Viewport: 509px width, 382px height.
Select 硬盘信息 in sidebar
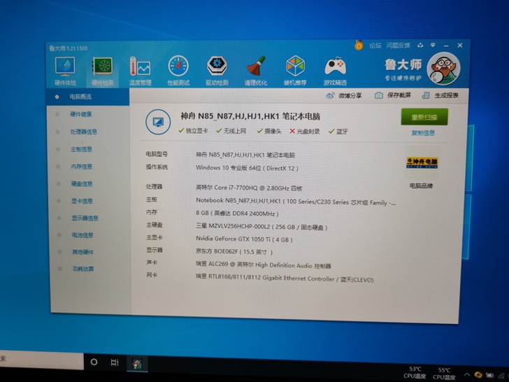click(x=82, y=184)
